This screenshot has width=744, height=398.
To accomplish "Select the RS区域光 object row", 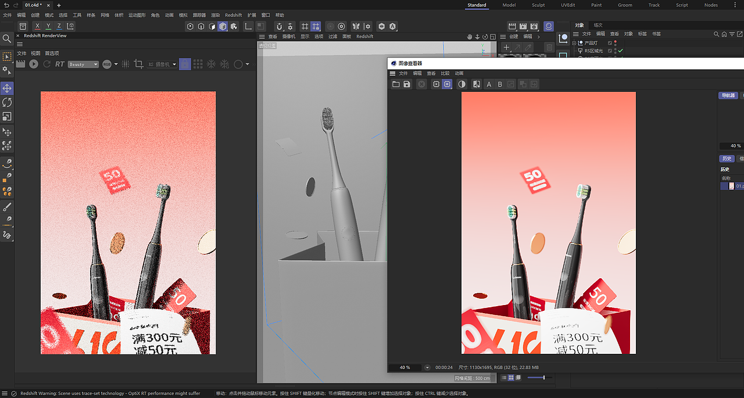I will tap(593, 51).
